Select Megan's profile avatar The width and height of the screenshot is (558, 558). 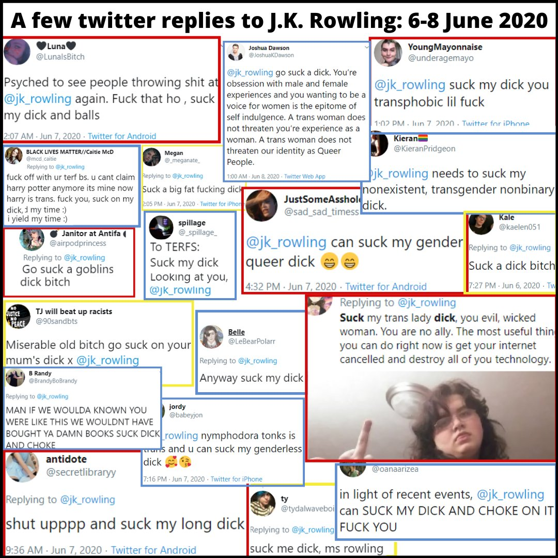pos(152,157)
